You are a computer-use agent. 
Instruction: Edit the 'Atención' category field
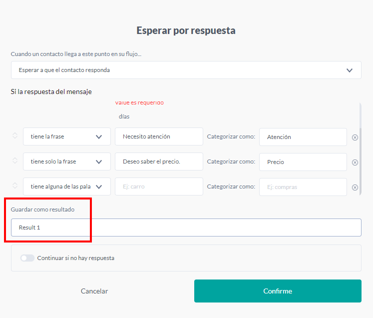coord(303,137)
